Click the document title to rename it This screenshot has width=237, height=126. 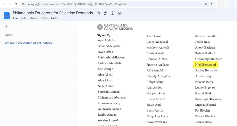coord(53,13)
